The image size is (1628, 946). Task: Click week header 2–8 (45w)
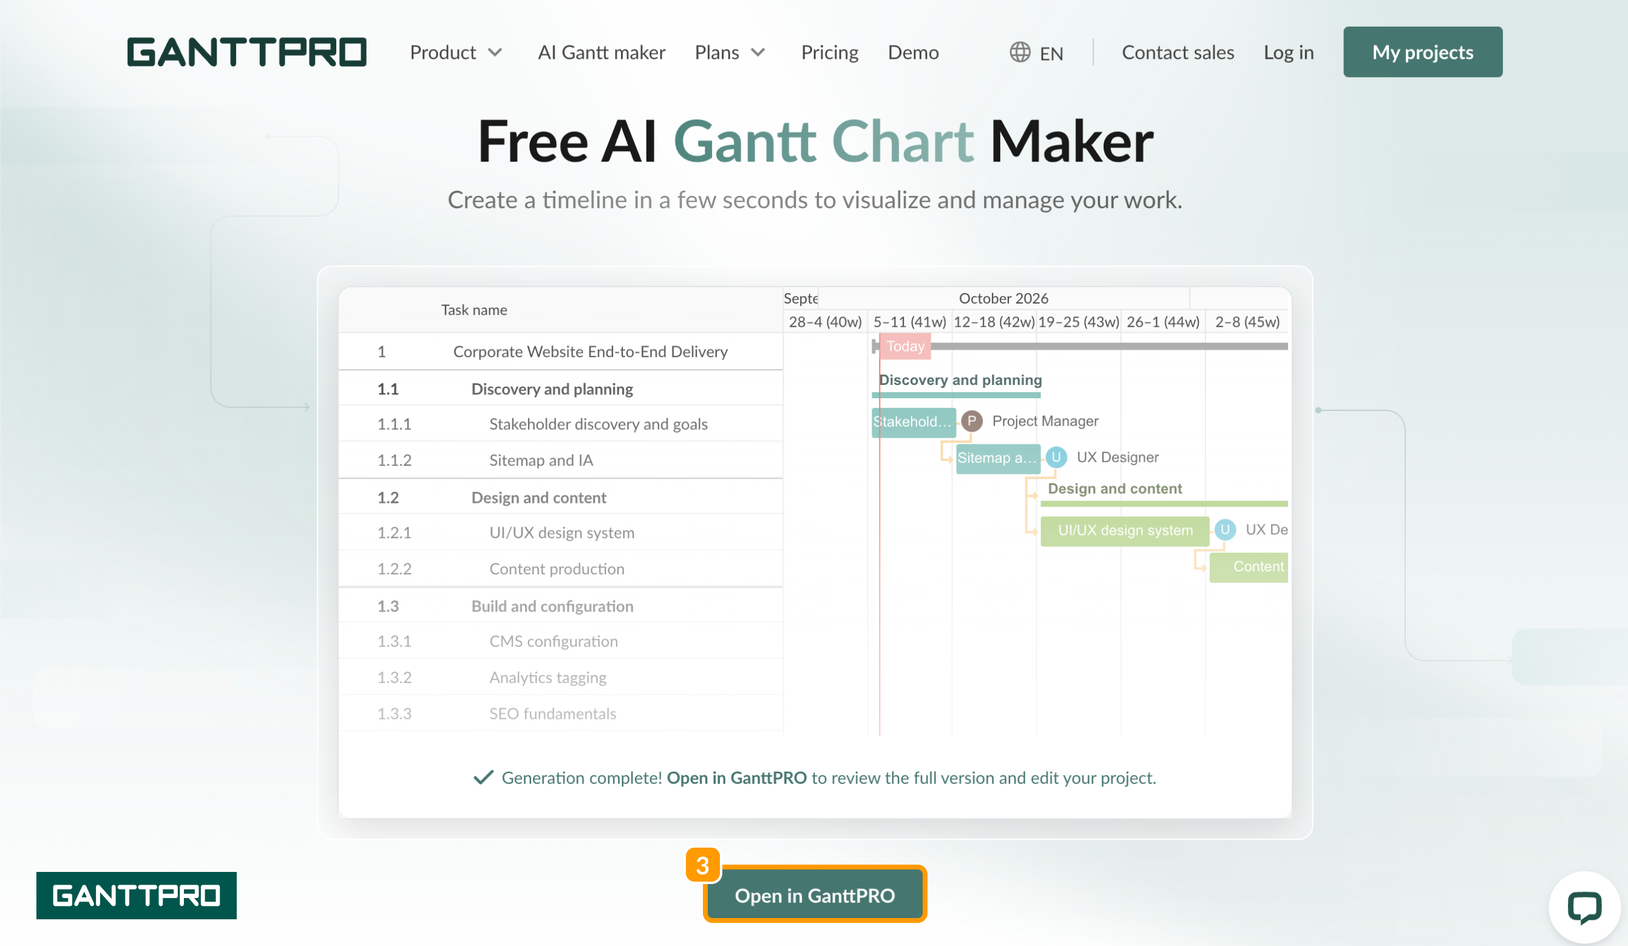pyautogui.click(x=1247, y=322)
